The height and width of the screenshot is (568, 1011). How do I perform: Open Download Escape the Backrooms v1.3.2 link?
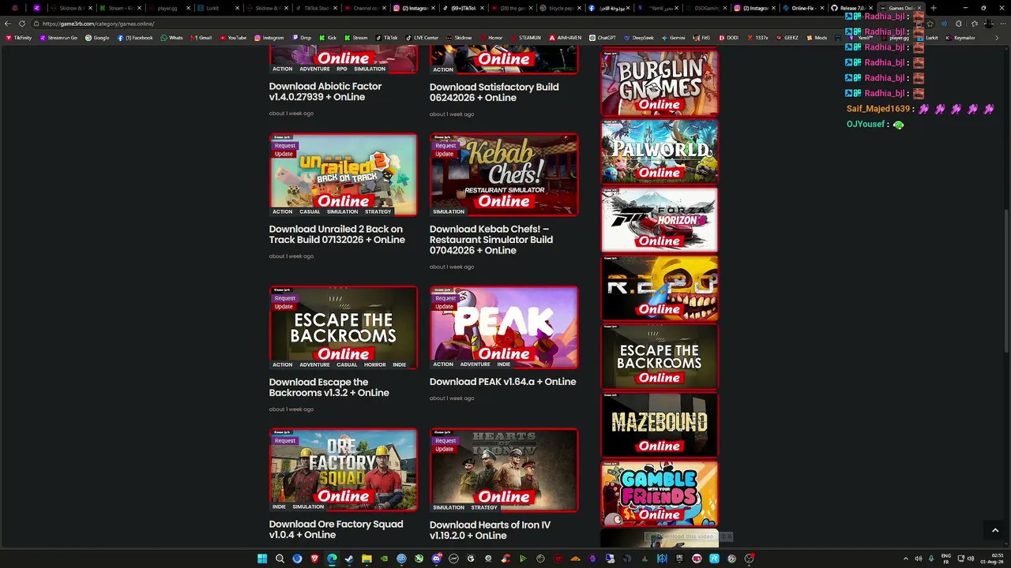click(329, 387)
